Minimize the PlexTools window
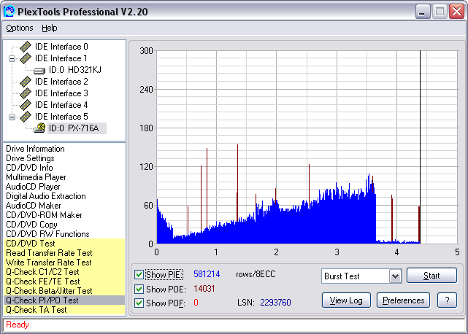 (423, 12)
